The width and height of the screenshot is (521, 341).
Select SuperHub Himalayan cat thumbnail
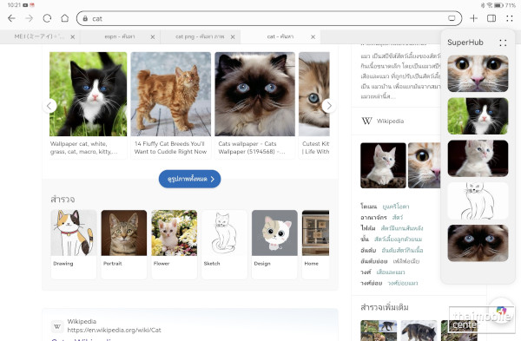click(x=478, y=243)
